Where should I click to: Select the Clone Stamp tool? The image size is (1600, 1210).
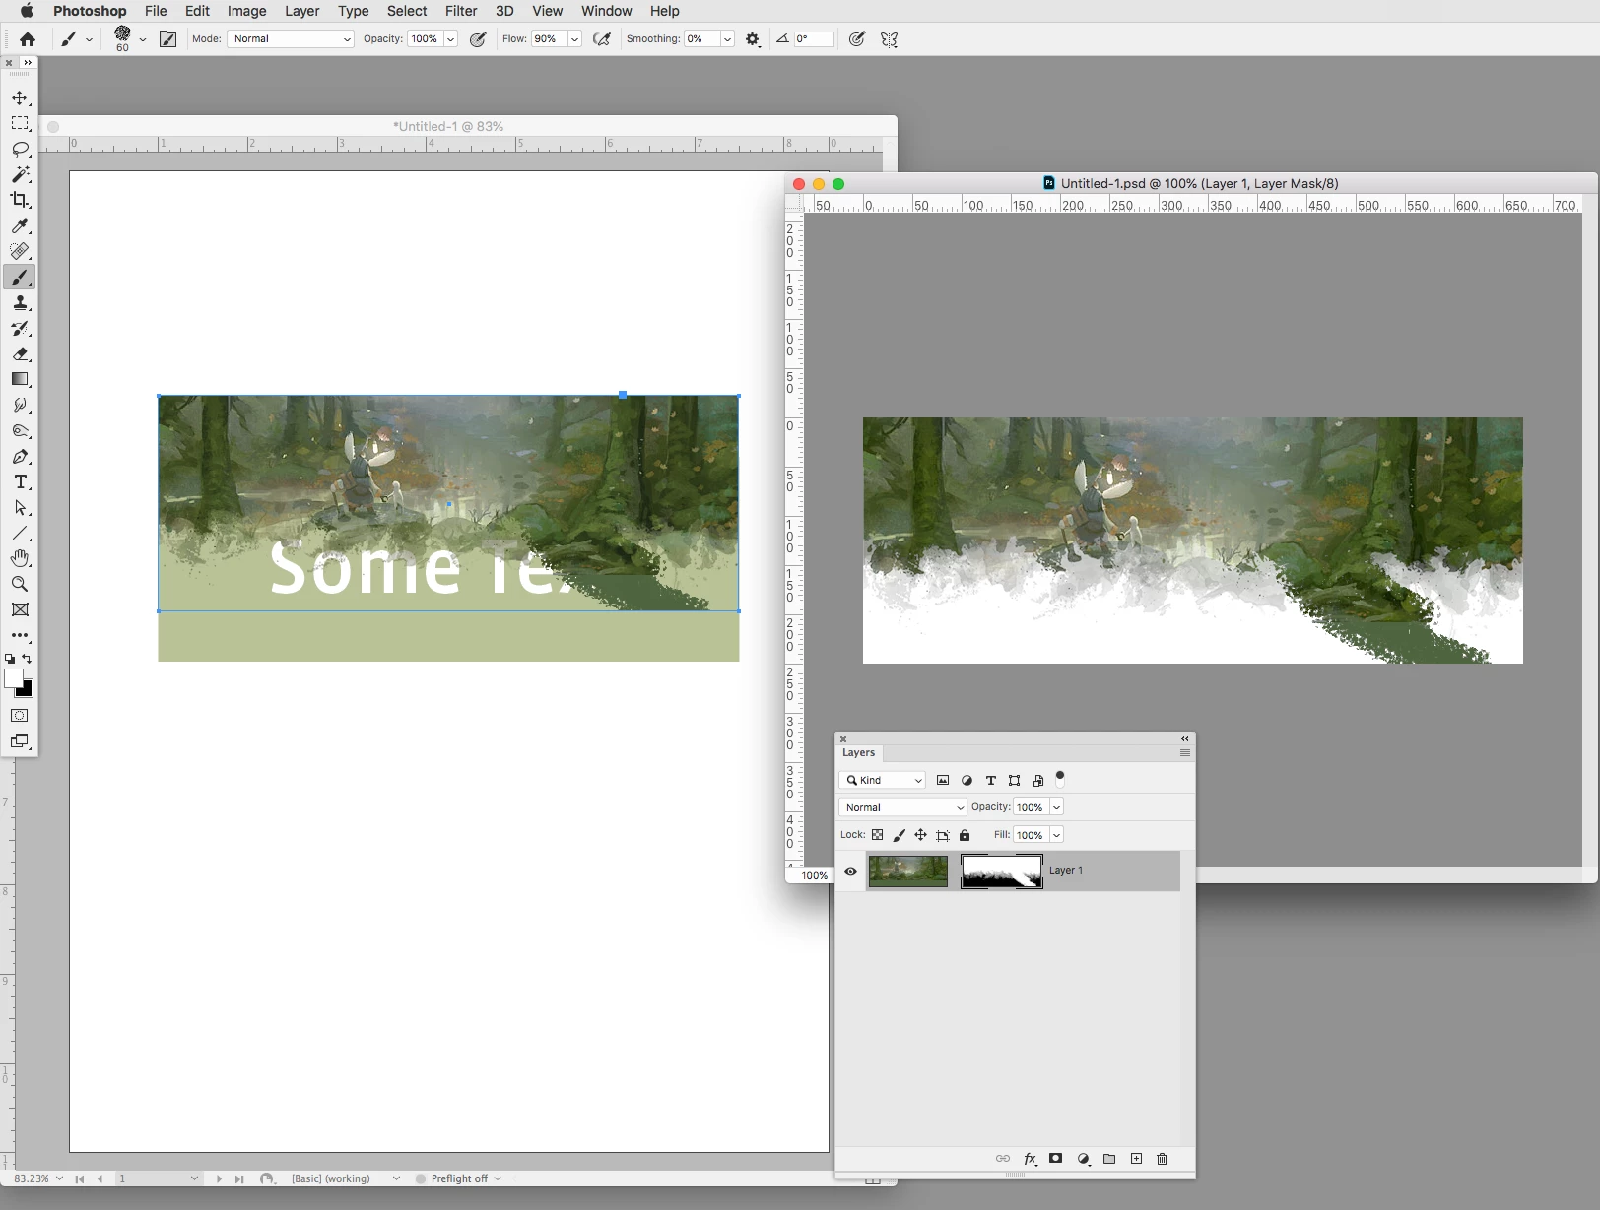(20, 303)
